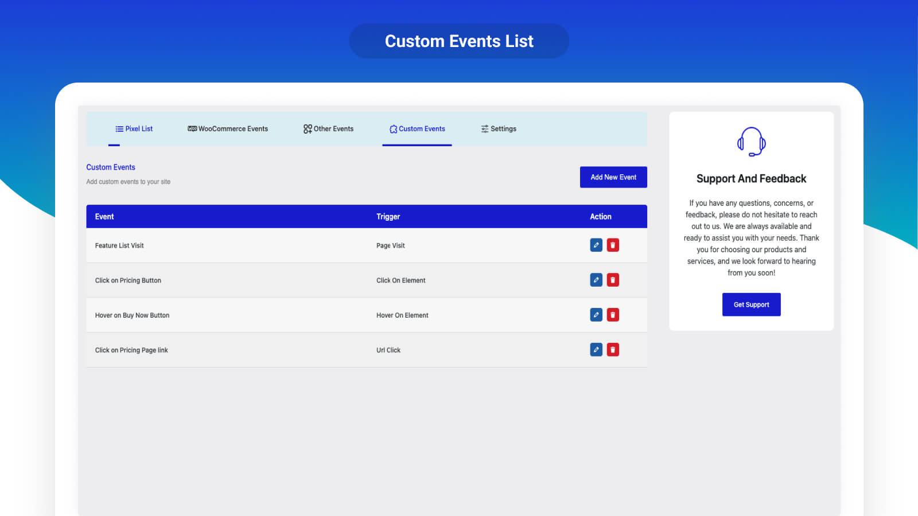Select the Hover on Buy Now Button row name
The image size is (918, 516).
tap(132, 315)
